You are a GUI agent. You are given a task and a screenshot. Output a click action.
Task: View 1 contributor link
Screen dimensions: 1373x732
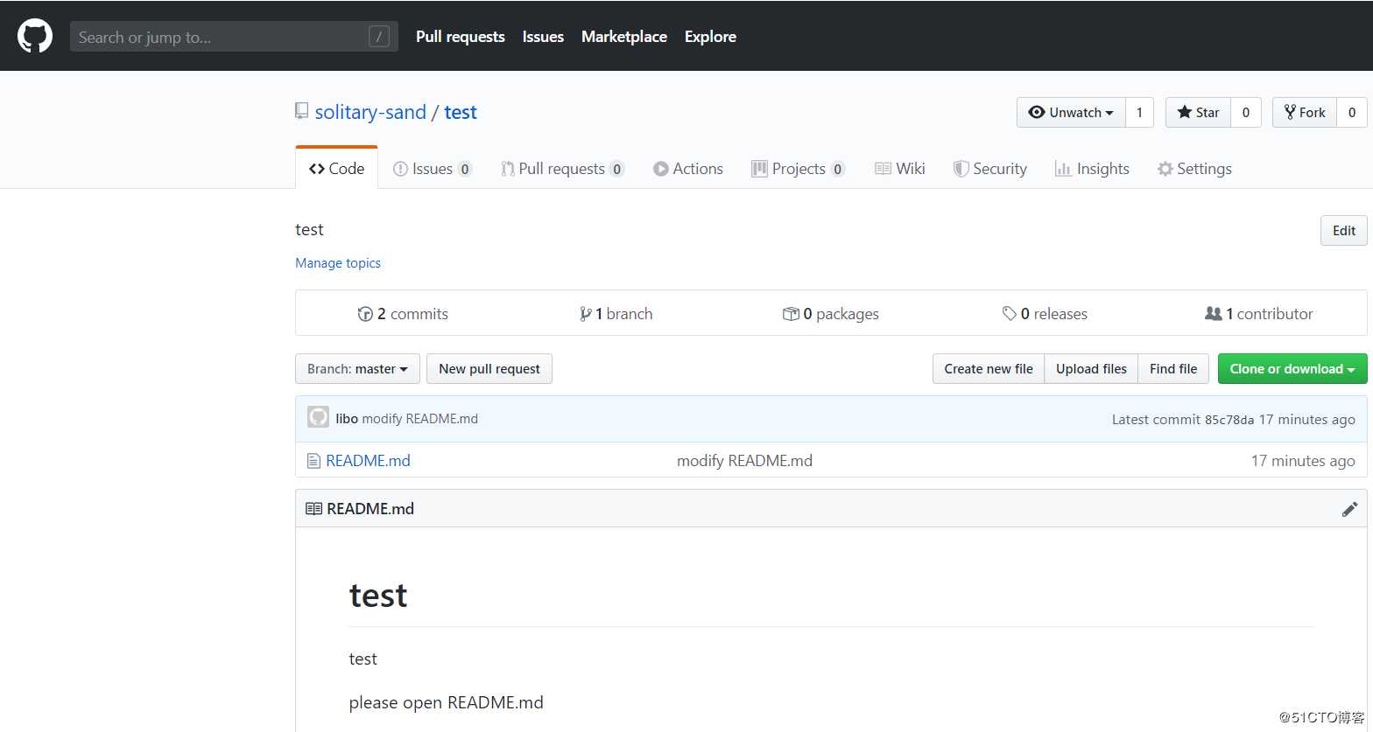point(1259,313)
